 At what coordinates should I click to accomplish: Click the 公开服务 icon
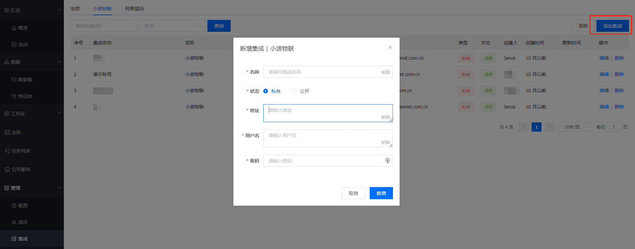7,169
